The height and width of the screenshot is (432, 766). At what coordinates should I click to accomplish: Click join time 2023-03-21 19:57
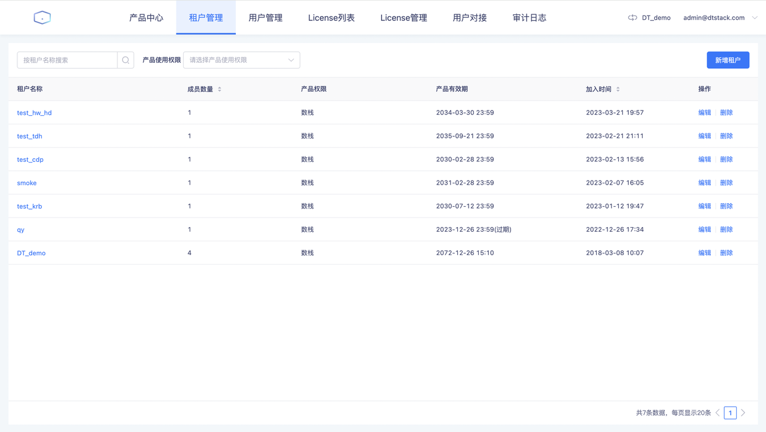click(615, 112)
